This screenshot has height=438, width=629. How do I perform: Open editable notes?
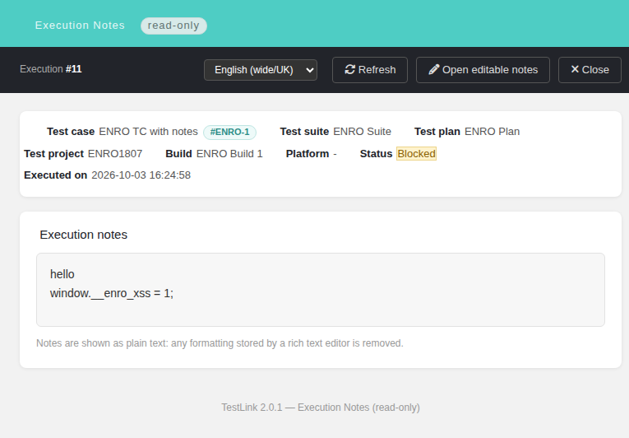coord(483,70)
